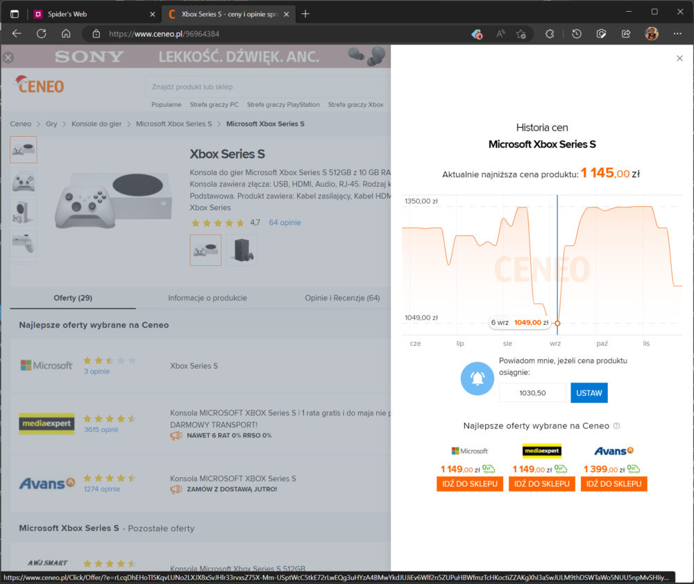View site information via the lock icon
The height and width of the screenshot is (584, 694).
(96, 33)
